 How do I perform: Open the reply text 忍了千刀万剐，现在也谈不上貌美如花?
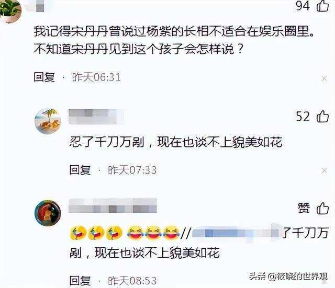(x=176, y=142)
